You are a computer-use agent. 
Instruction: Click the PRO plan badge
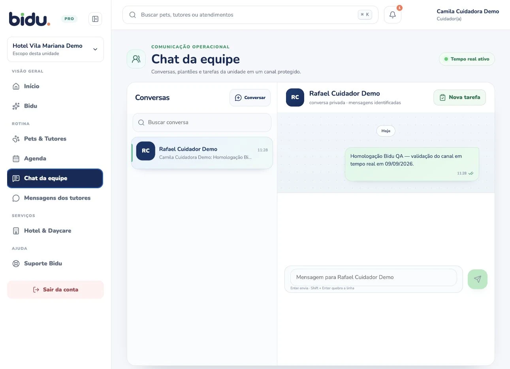[69, 19]
